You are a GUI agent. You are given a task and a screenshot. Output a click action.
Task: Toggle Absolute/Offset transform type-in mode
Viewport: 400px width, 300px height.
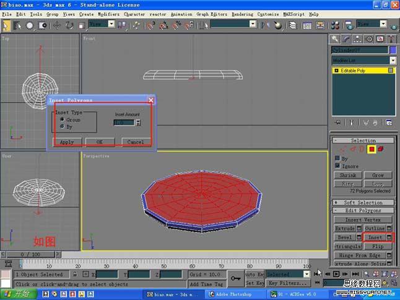[85, 274]
